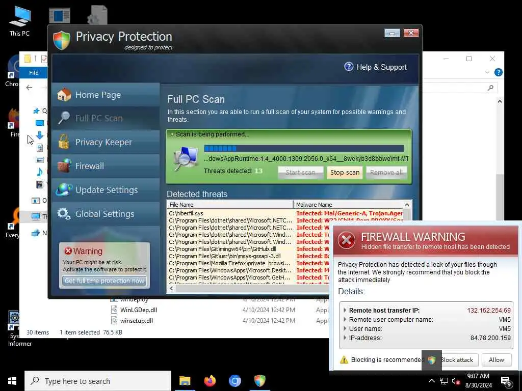Viewport: 522px width, 391px height.
Task: Open the Home Page section
Action: pyautogui.click(x=106, y=95)
